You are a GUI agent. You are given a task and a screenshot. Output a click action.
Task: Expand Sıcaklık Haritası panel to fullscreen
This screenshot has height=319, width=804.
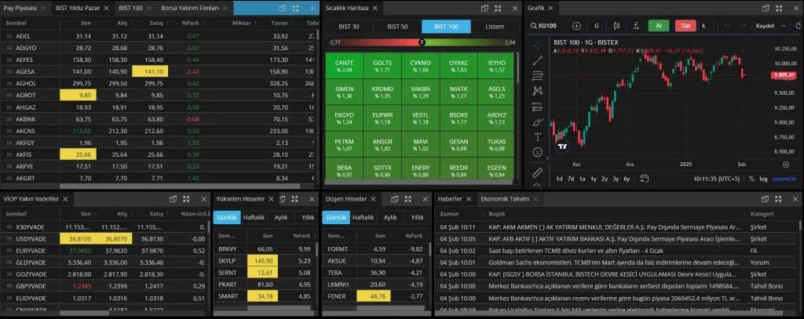tap(499, 8)
